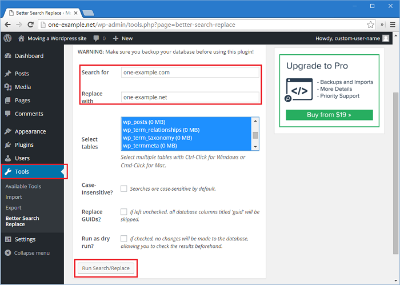Select wp_posts table in list
400x285 pixels.
pos(186,122)
